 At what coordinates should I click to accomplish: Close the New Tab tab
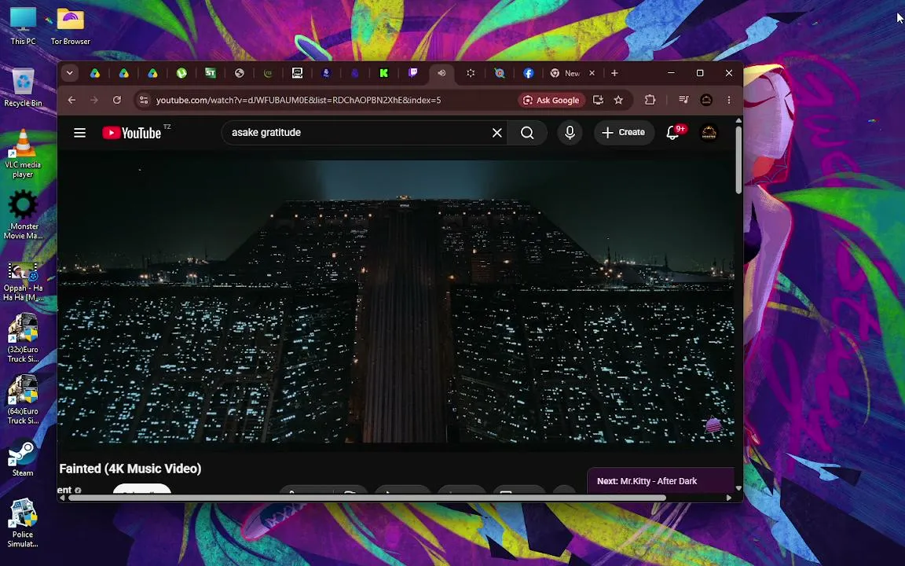[592, 73]
